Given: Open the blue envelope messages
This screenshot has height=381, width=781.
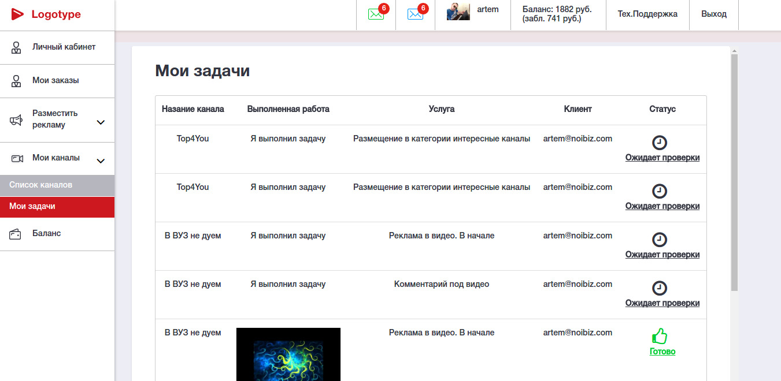Looking at the screenshot, I should tap(415, 14).
